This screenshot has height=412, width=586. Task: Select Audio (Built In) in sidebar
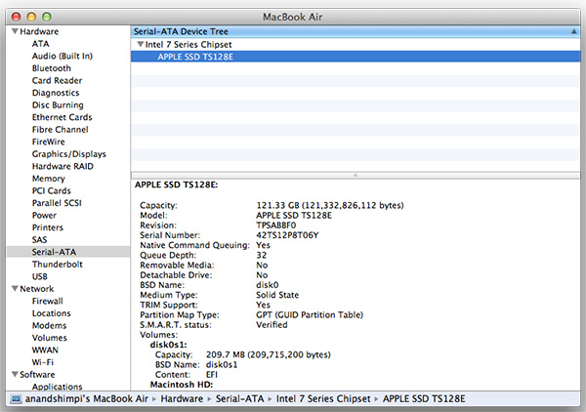tap(63, 56)
